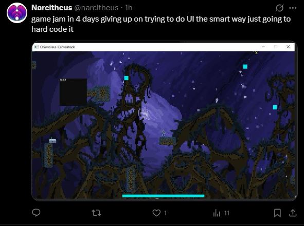Click the cyan bar at game bottom

pos(163,196)
